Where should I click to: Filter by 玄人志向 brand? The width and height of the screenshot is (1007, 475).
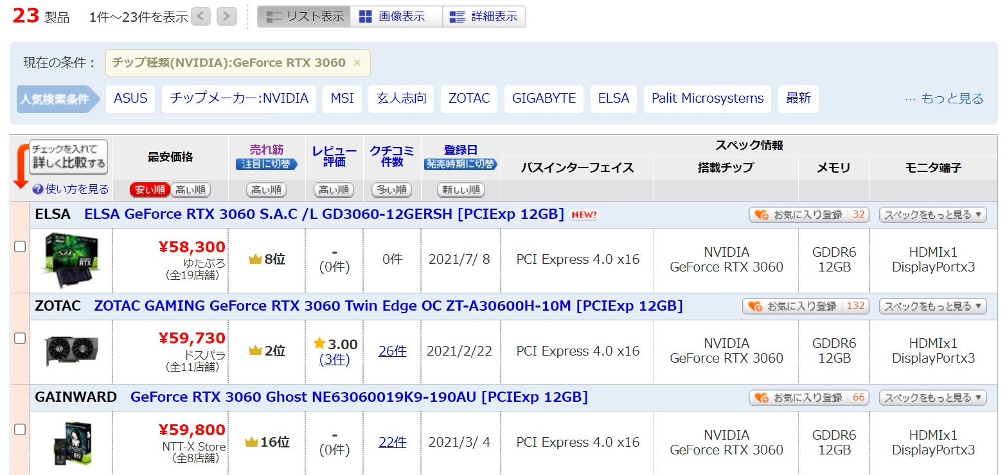pyautogui.click(x=401, y=99)
